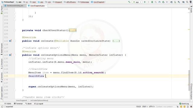Viewport: 193px width, 108px height.
Task: Expand the folded checkUserStatus body
Action: point(73,30)
